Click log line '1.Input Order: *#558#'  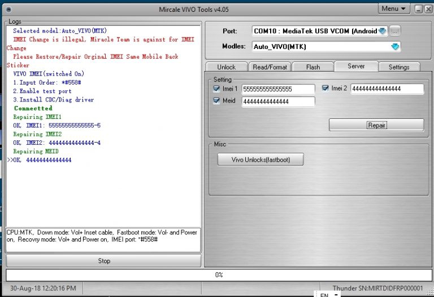tap(47, 82)
